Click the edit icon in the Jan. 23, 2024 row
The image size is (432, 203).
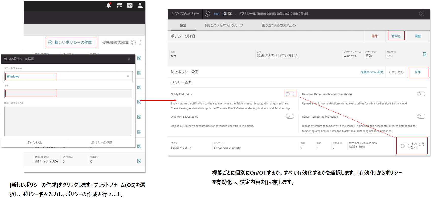pyautogui.click(x=139, y=161)
